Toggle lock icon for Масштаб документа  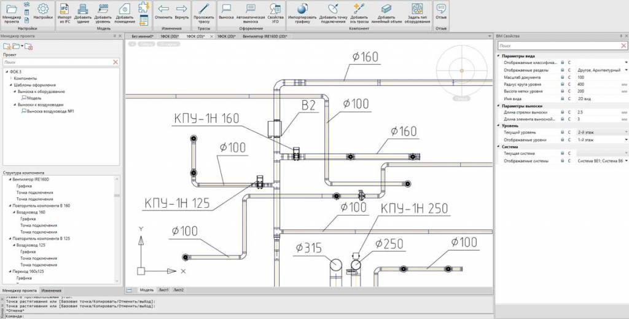[563, 77]
